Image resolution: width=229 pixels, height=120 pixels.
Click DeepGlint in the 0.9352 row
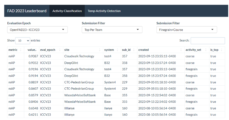[x=71, y=63]
